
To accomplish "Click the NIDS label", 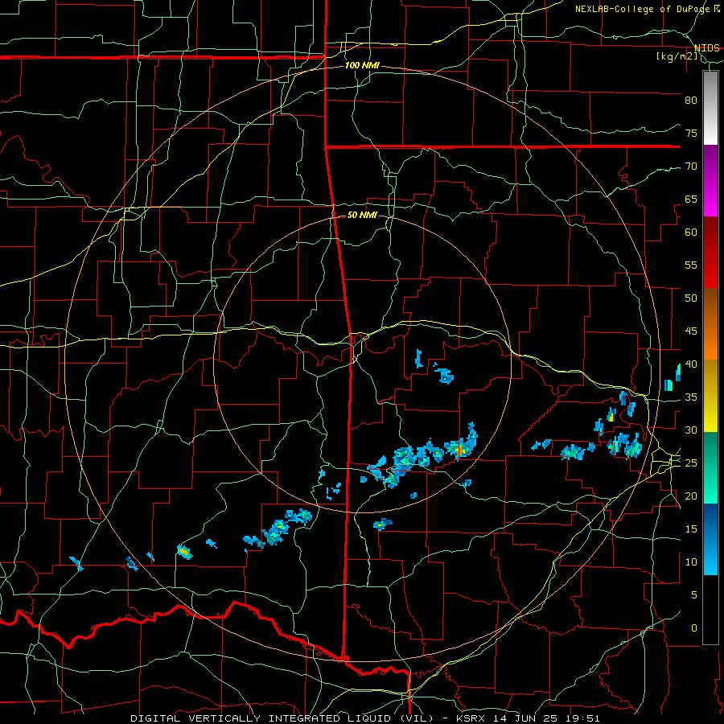I will [707, 48].
